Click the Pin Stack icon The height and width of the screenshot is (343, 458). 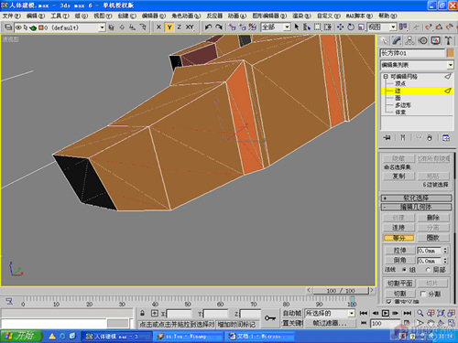(387, 138)
